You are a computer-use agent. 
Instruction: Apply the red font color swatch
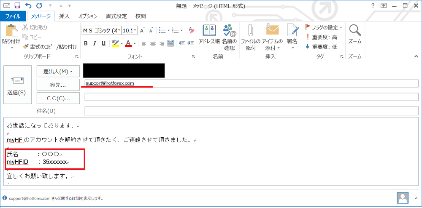pos(128,43)
